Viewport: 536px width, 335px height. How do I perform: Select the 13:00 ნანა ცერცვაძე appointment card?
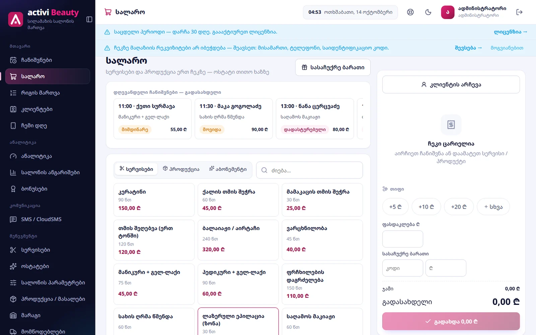coord(315,119)
